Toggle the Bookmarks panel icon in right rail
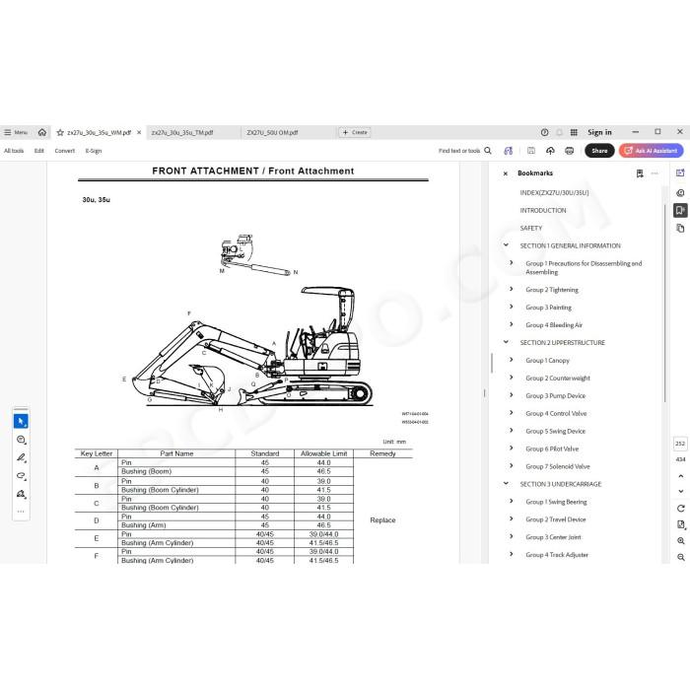Screen dimensions: 690x690 [x=680, y=210]
